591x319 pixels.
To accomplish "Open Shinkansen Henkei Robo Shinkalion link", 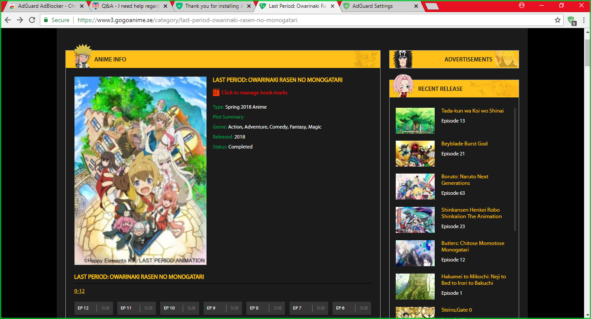I will coord(472,213).
